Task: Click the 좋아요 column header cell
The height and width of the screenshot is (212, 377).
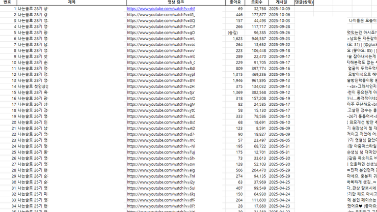Action: tap(234, 3)
